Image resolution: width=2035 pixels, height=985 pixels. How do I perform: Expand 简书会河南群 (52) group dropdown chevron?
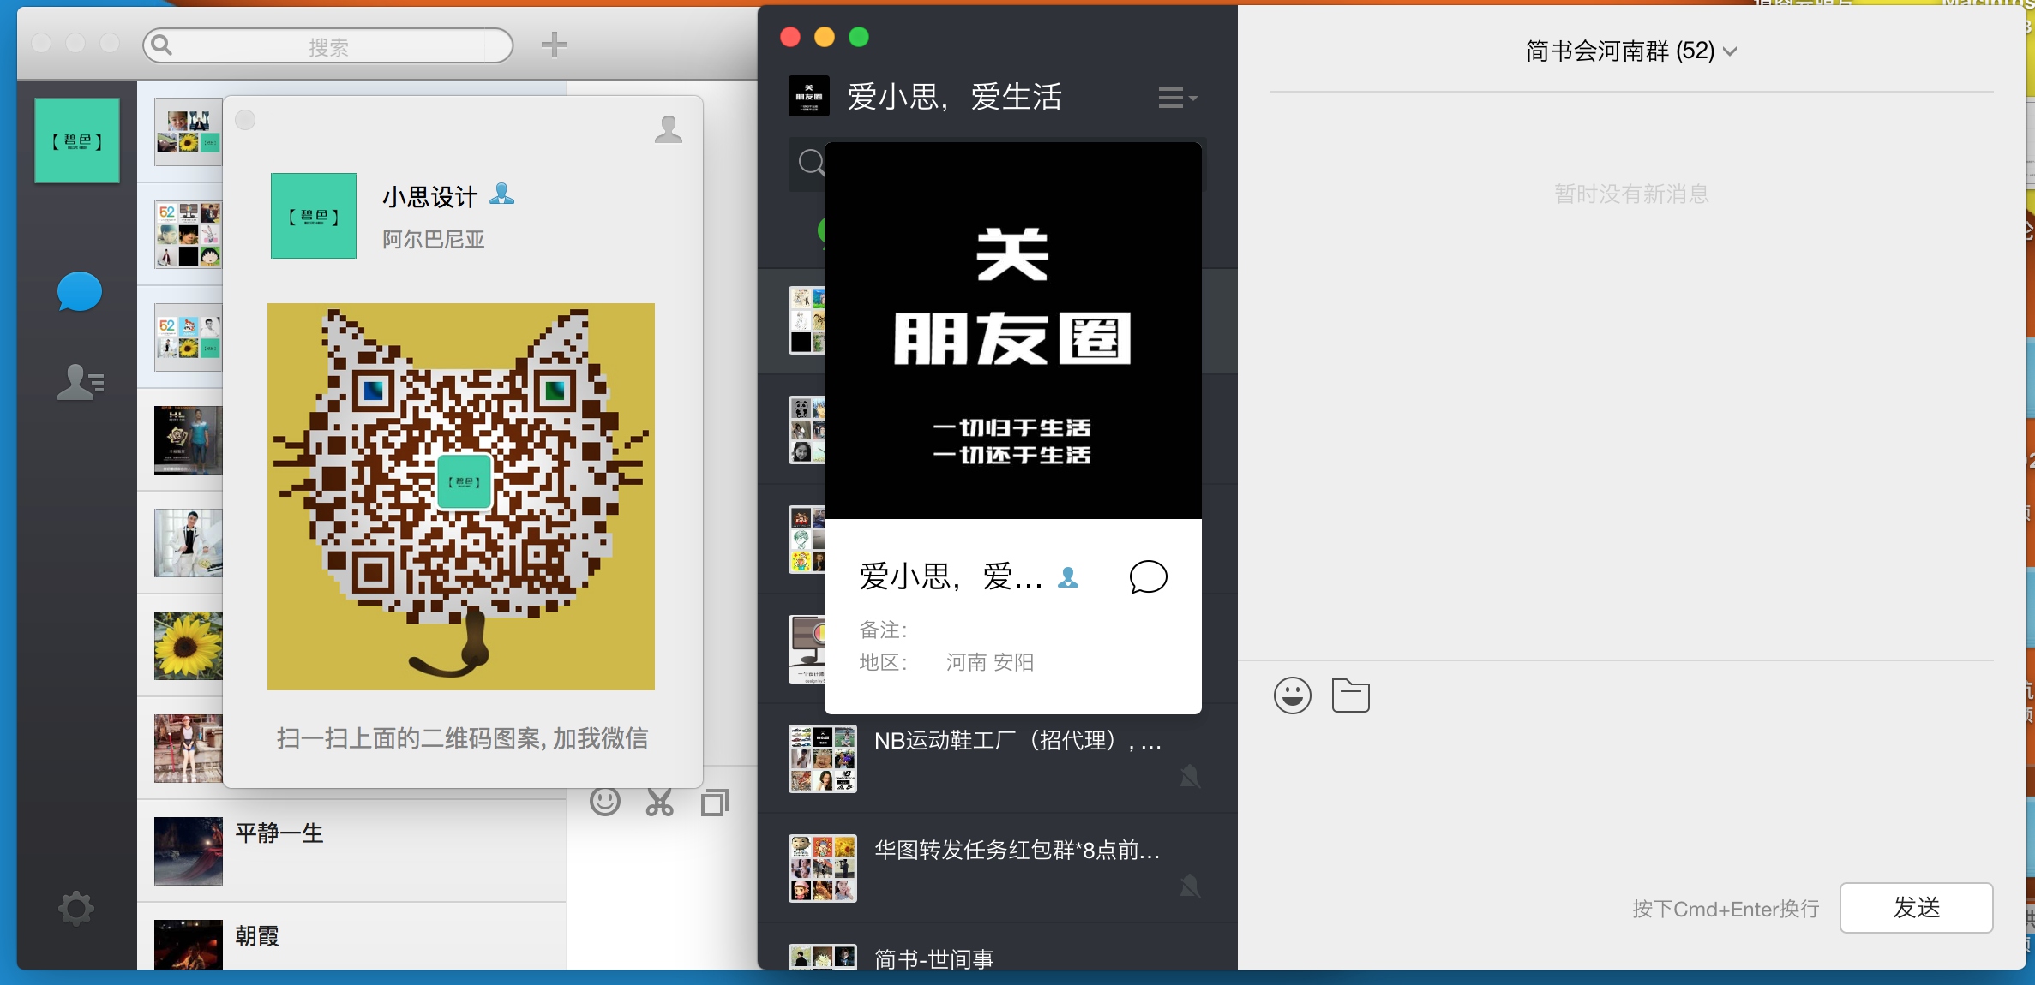1730,51
